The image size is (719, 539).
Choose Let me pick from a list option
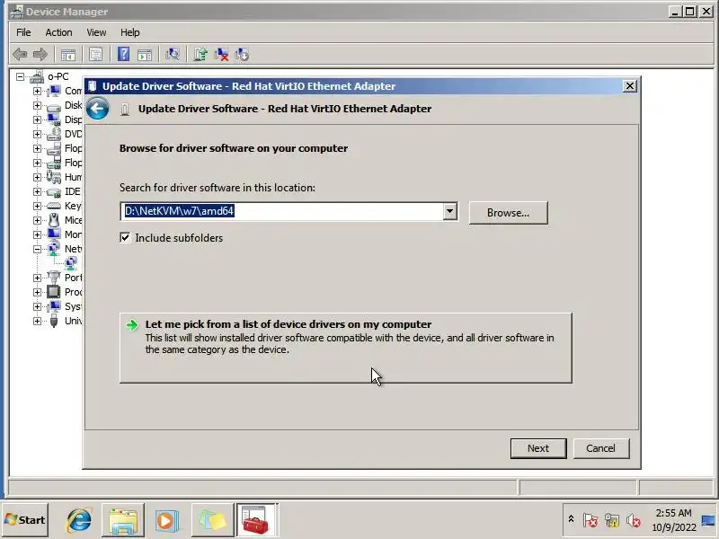[x=346, y=348]
